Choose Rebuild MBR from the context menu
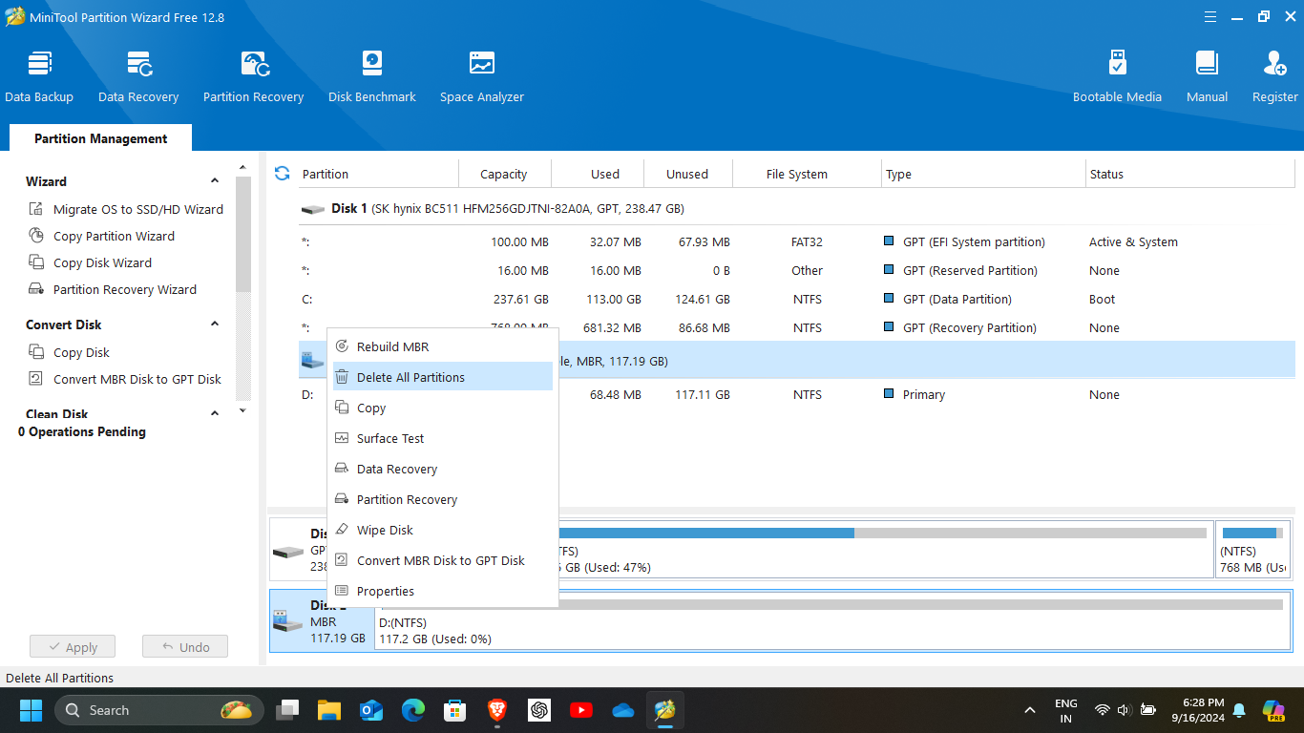1304x733 pixels. point(443,346)
